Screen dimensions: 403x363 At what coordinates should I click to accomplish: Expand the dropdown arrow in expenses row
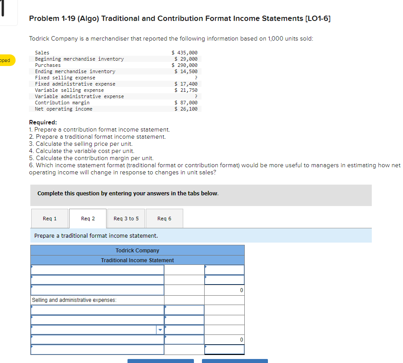[160, 330]
